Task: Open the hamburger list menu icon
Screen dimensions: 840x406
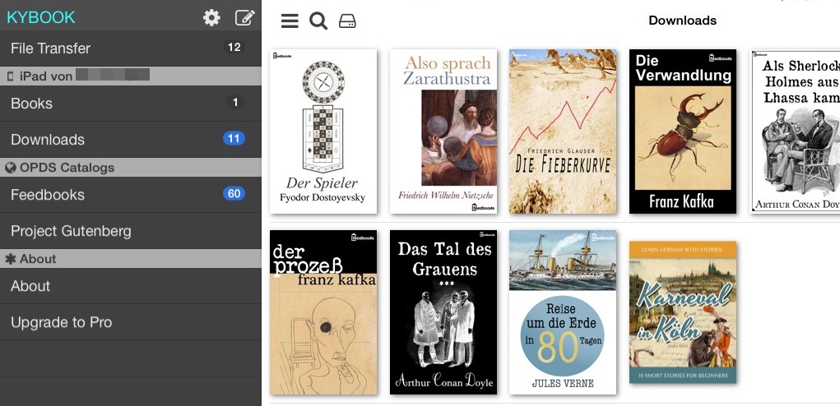Action: [x=290, y=21]
